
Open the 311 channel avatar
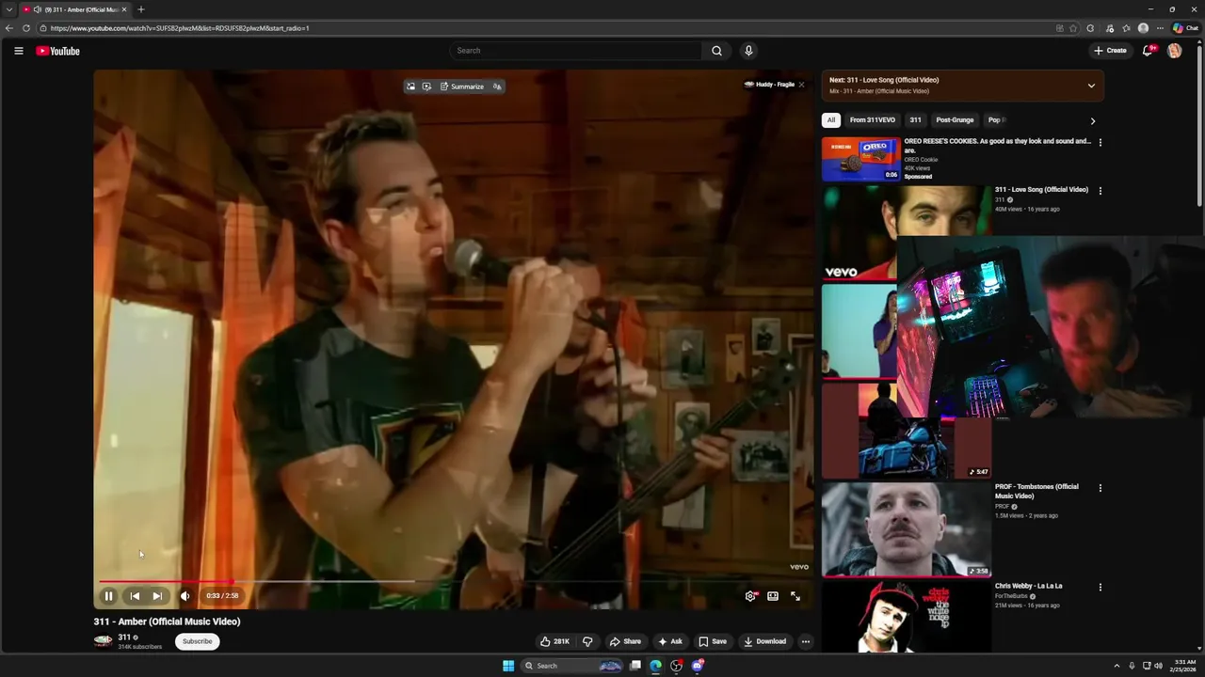(x=103, y=641)
